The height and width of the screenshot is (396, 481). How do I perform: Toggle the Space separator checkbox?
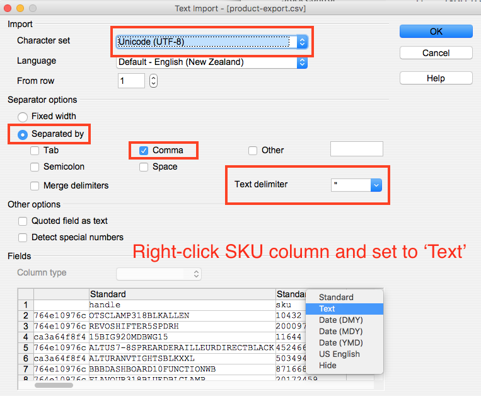coord(144,167)
